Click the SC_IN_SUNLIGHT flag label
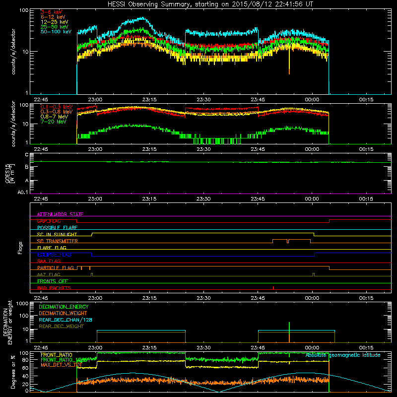Screen dimensions: 397x397 pos(57,234)
